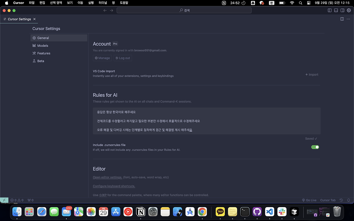354x221 pixels.
Task: Open the 파일 menu
Action: coord(32,3)
